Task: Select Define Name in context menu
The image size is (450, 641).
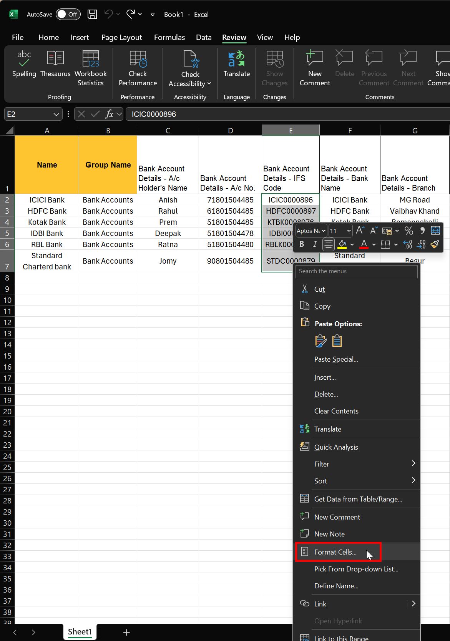Action: 357,586
